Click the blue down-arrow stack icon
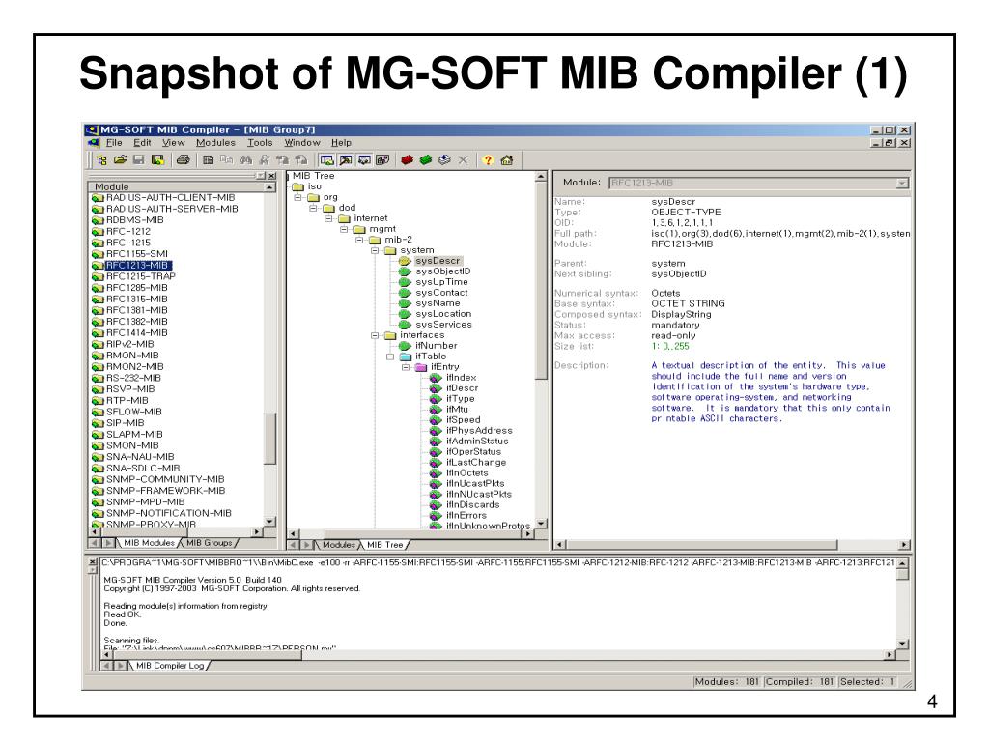This screenshot has height=742, width=989. 444,160
